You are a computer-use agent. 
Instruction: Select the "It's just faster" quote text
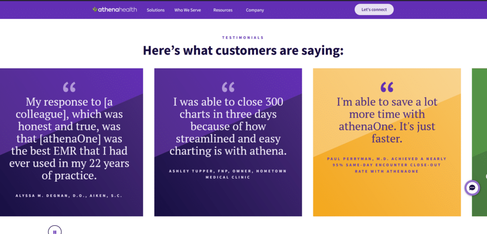click(387, 121)
